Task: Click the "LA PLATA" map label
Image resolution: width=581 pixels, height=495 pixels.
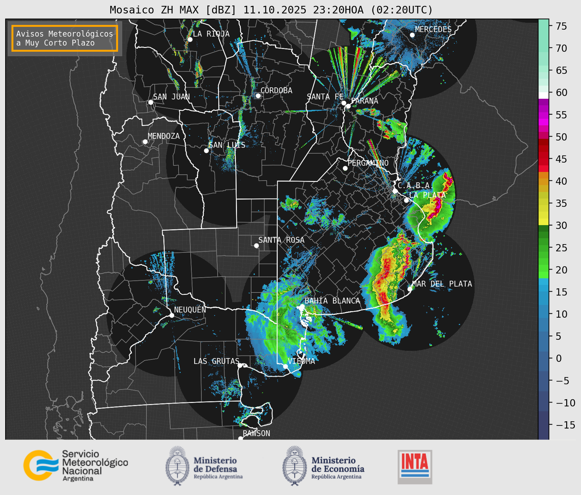Action: pyautogui.click(x=427, y=195)
